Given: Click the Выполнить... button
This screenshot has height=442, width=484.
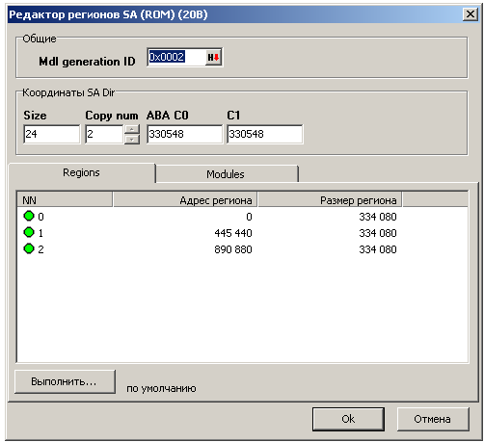Looking at the screenshot, I should (x=65, y=381).
